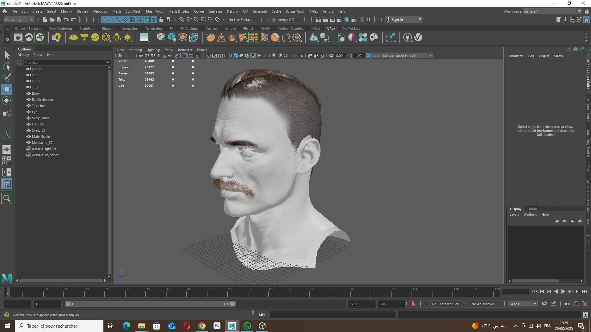
Task: Open Photoshop from the Windows taskbar
Action: (217, 326)
